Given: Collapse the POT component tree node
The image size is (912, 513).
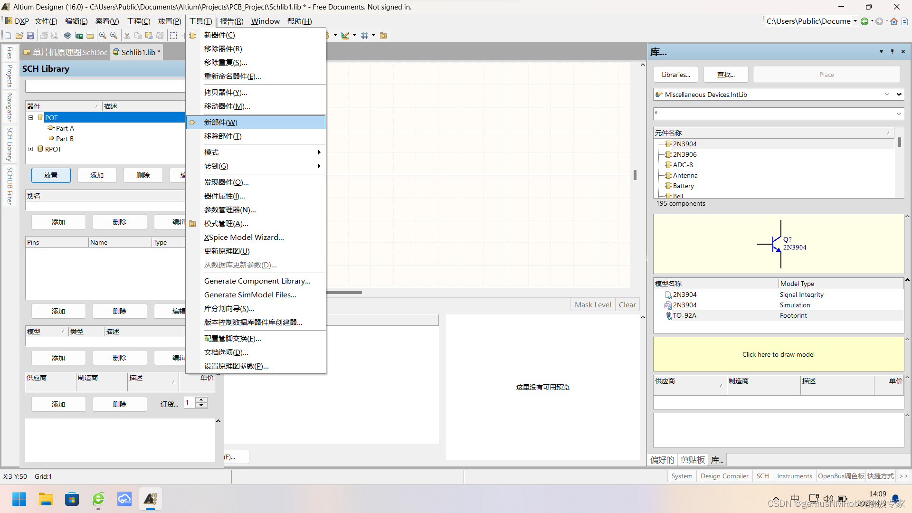Looking at the screenshot, I should point(30,117).
